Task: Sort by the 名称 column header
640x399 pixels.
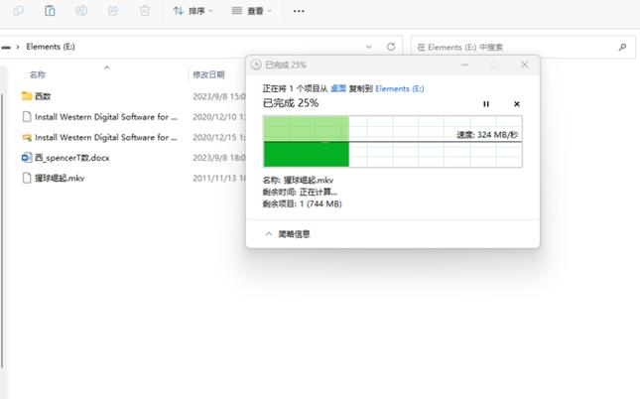Action: [x=37, y=74]
